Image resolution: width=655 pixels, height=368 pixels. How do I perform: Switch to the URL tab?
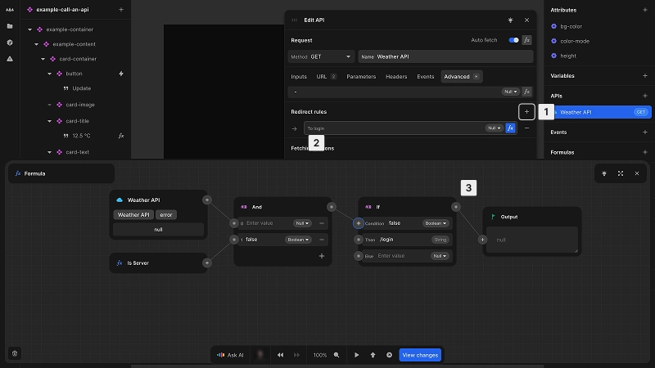326,77
